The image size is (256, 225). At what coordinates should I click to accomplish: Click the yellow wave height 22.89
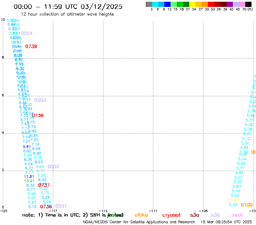click(233, 200)
